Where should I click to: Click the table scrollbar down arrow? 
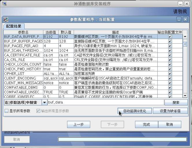pyautogui.click(x=185, y=96)
